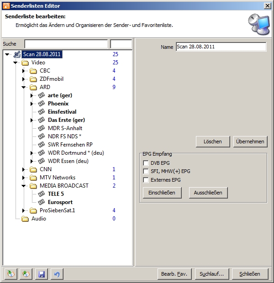274x283 pixels.
Task: Expand the WDR Essen (deu) channel node
Action: point(32,161)
